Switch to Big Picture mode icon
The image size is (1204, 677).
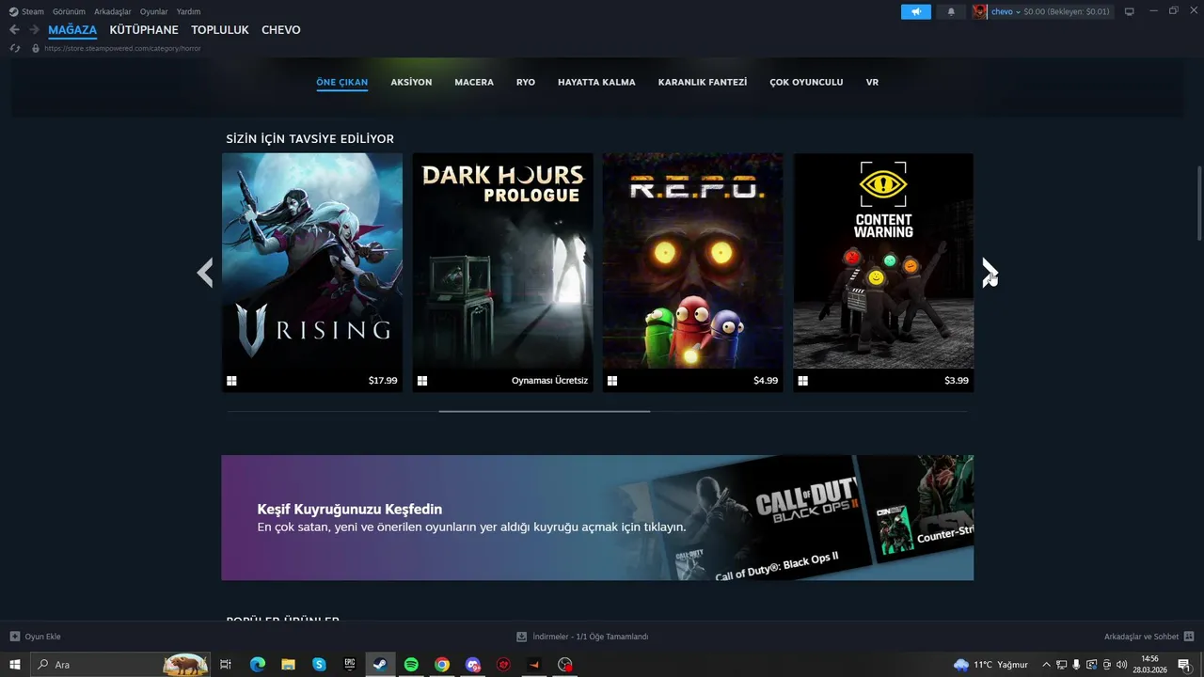point(1130,11)
